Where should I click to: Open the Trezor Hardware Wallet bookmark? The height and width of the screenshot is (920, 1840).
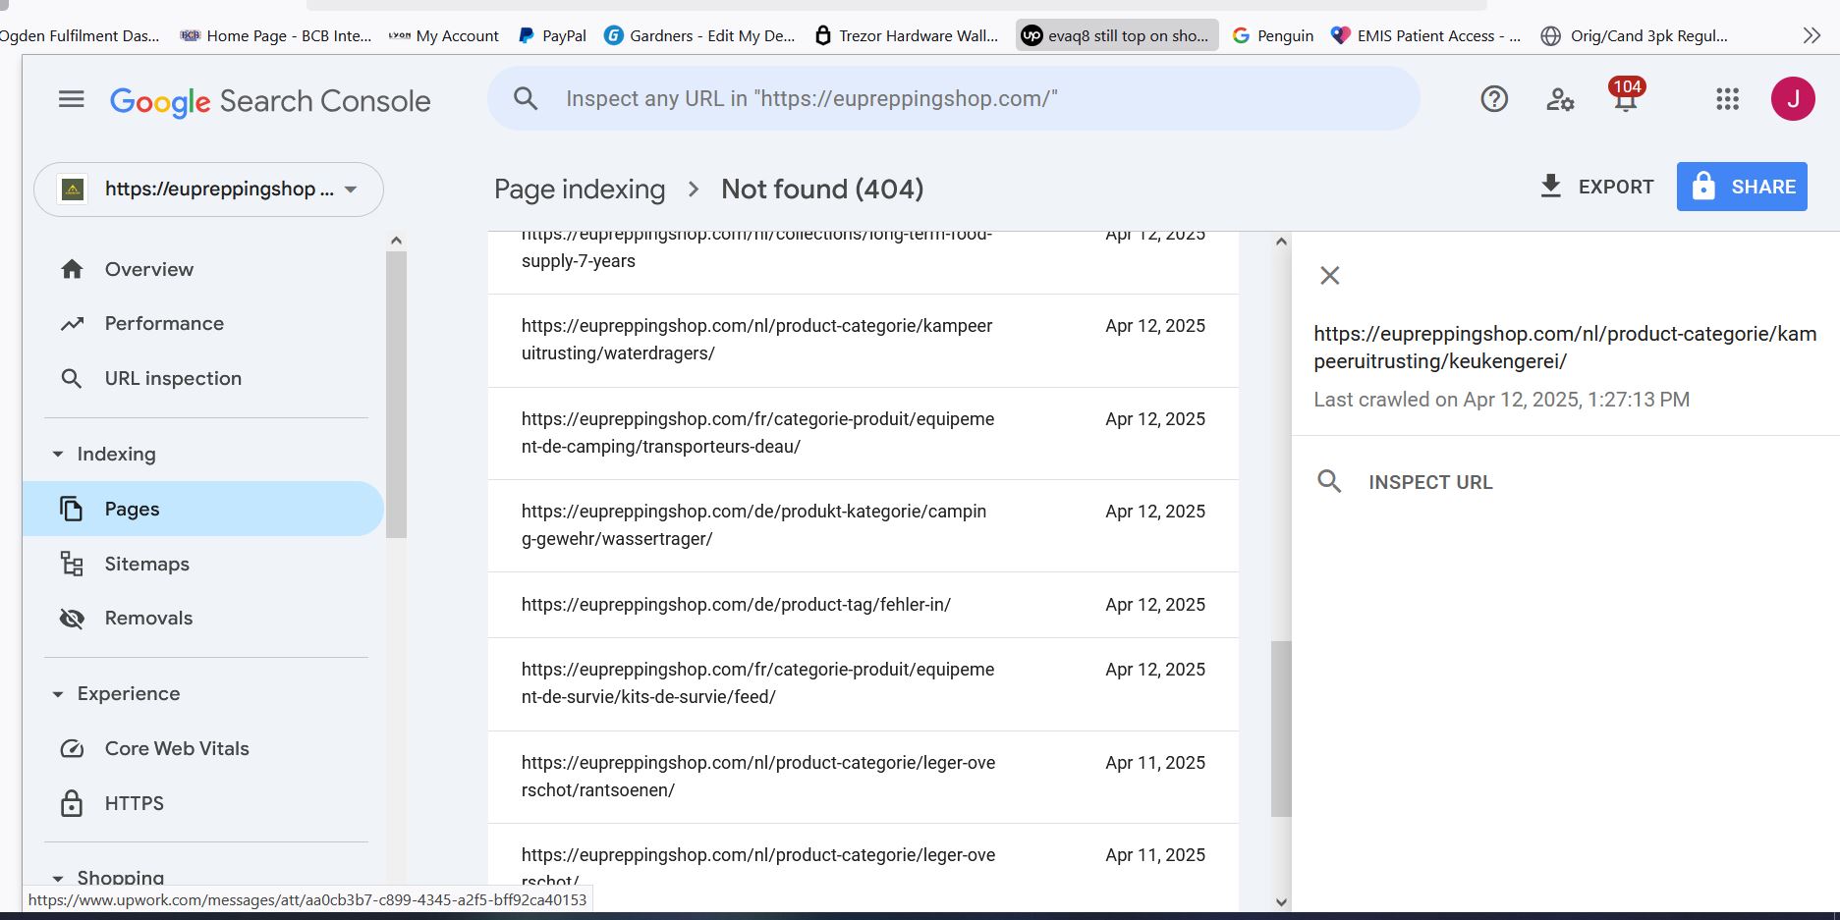[906, 35]
